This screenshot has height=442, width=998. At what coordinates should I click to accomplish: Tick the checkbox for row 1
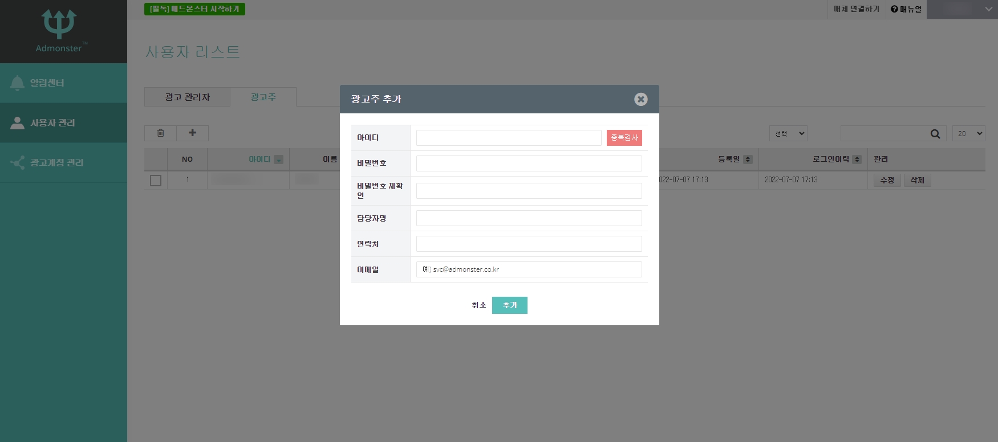[x=156, y=181]
